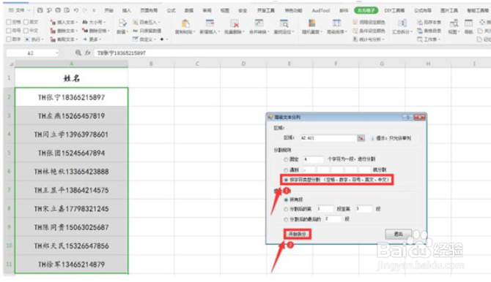Image resolution: width=491 pixels, height=282 pixels.
Task: Click the save icon in quick toolbar
Action: coord(40,10)
